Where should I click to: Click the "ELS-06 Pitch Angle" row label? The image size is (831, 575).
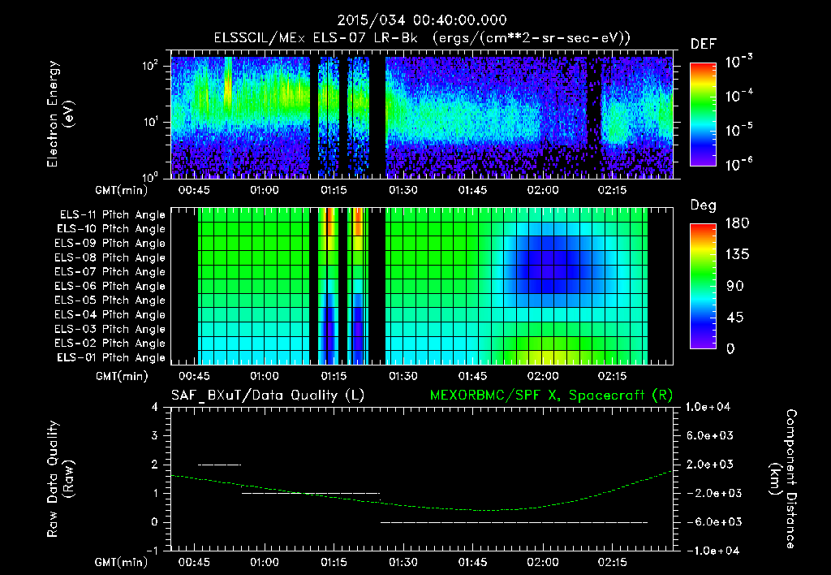coord(110,286)
